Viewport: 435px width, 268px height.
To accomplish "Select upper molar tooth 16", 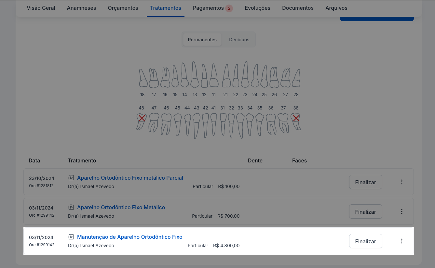I will coord(165,78).
